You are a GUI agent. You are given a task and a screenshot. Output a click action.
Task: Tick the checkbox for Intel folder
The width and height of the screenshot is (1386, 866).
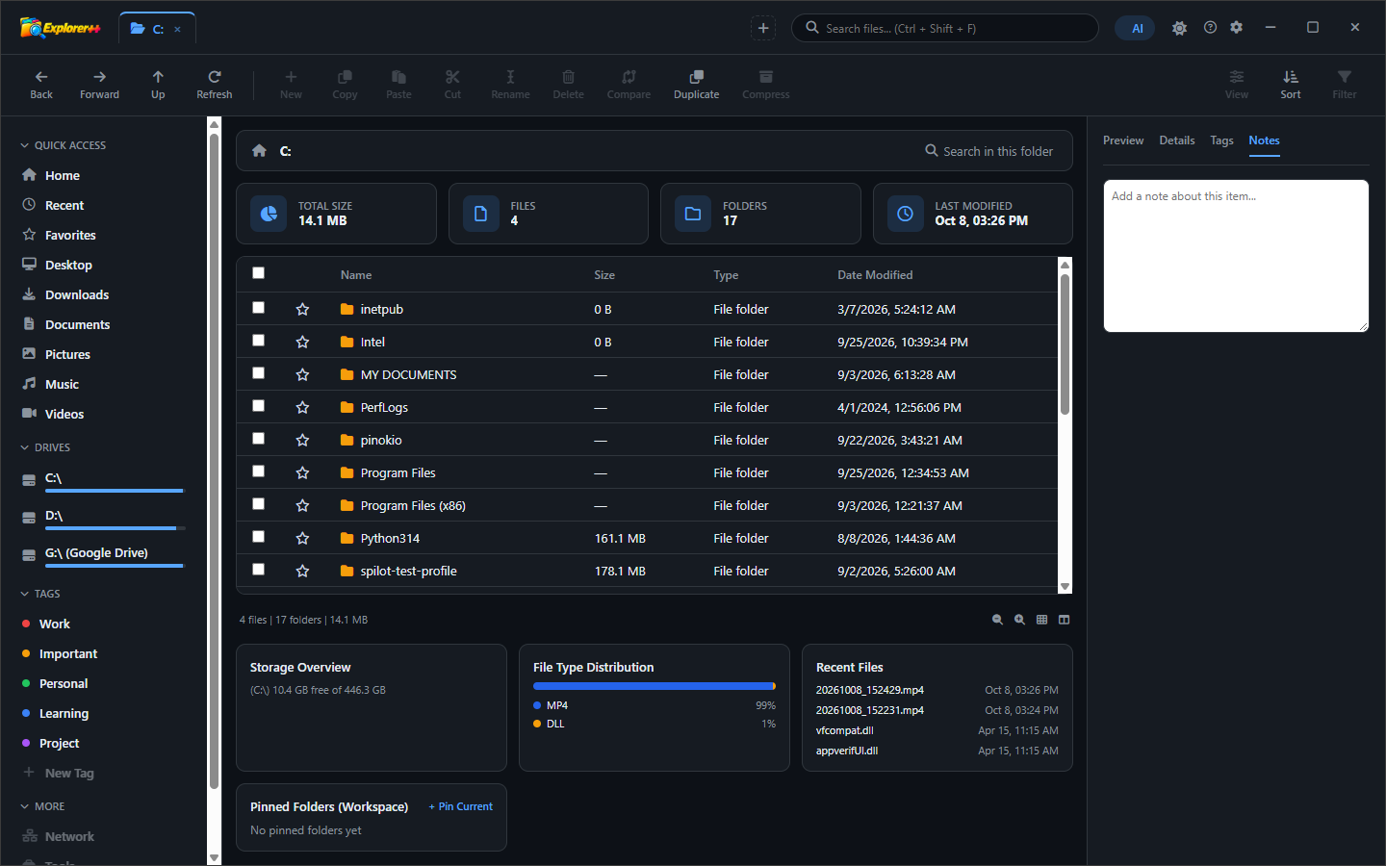(258, 341)
